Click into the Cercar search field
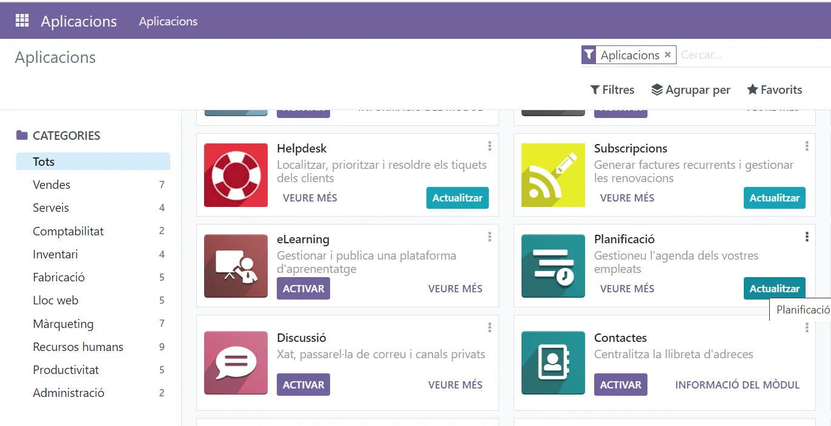The image size is (831, 426). 751,55
